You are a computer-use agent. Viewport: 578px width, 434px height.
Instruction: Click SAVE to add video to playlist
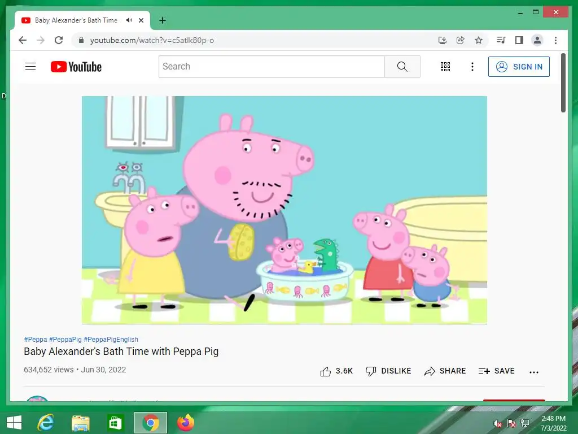pyautogui.click(x=496, y=371)
